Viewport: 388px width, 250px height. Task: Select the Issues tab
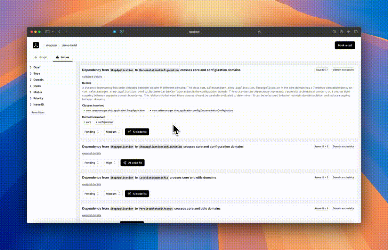point(63,57)
